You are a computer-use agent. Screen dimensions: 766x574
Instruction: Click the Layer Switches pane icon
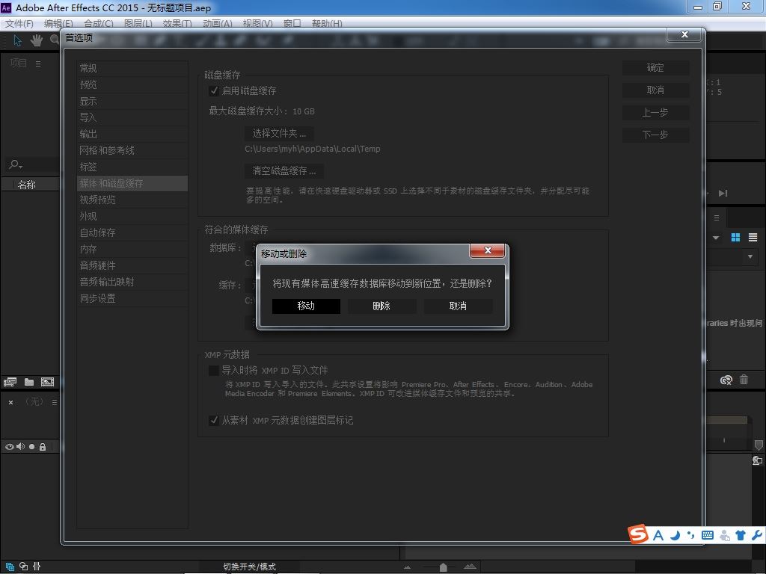[x=10, y=567]
